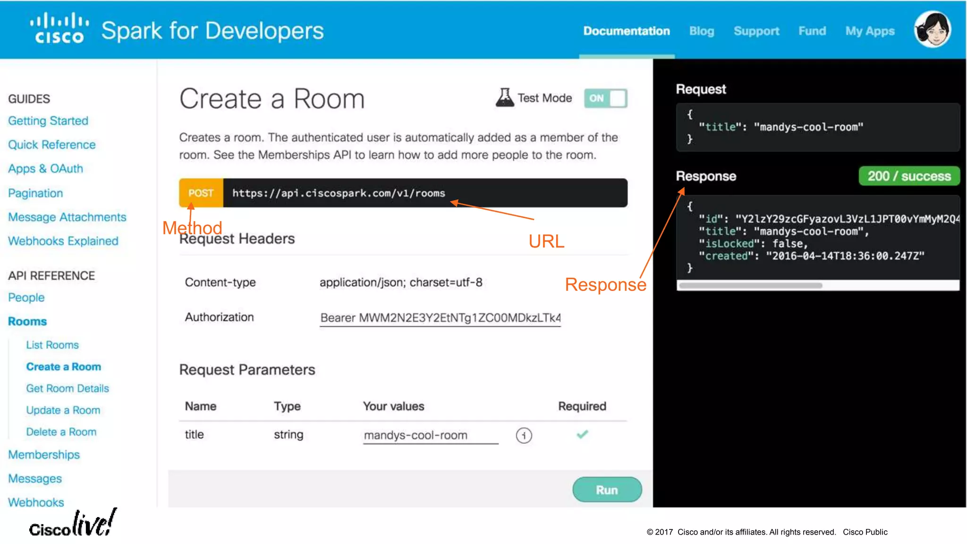The width and height of the screenshot is (967, 544).
Task: Click the Test Mode flask icon
Action: pyautogui.click(x=504, y=98)
